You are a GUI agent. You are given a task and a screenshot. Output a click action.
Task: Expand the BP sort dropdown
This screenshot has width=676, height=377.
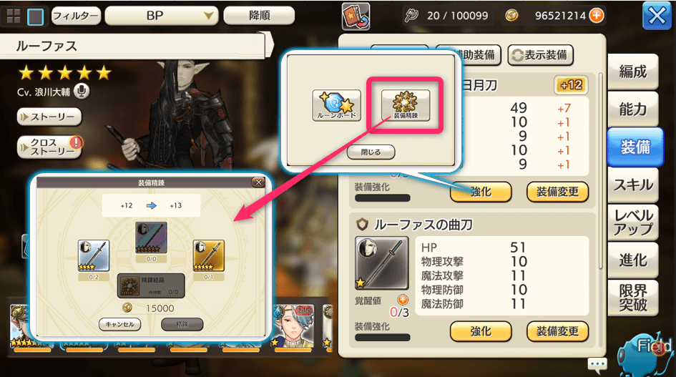click(162, 16)
